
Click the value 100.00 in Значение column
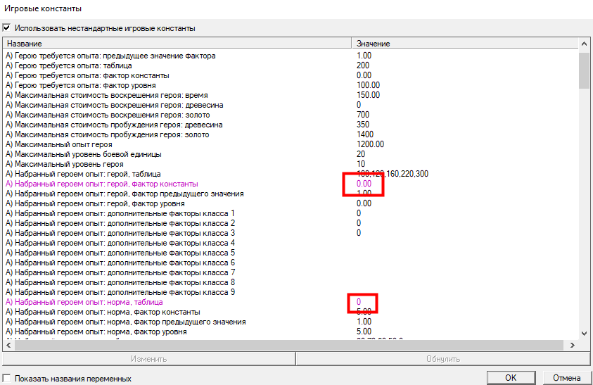368,85
